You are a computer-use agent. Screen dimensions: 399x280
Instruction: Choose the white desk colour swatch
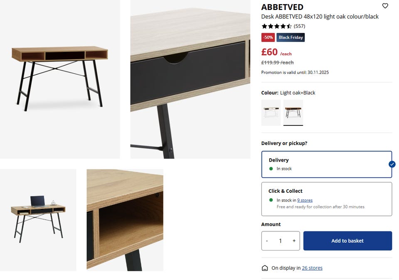click(271, 112)
